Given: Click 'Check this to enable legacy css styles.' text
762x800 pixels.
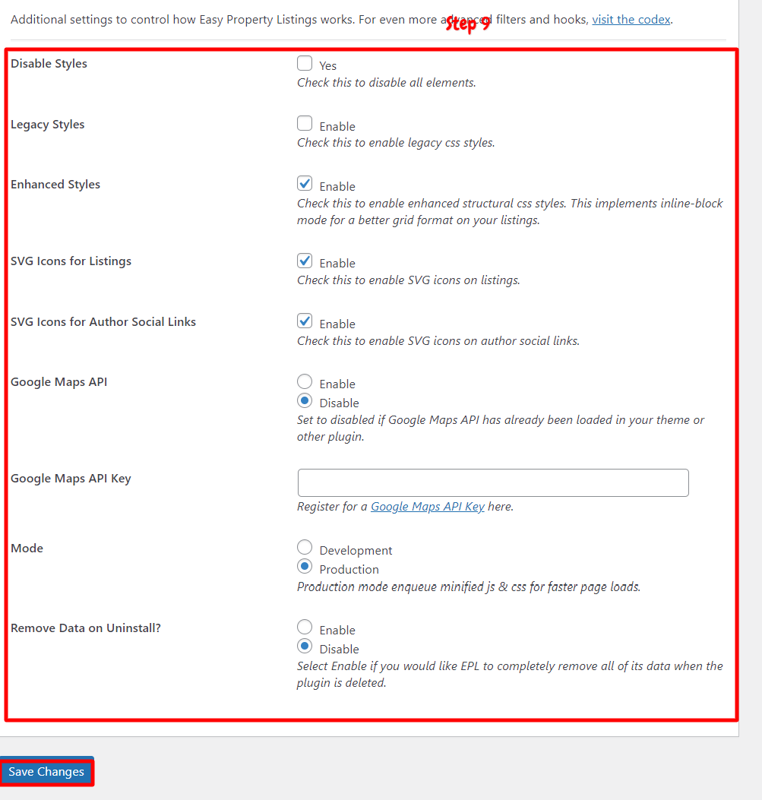Looking at the screenshot, I should (396, 143).
